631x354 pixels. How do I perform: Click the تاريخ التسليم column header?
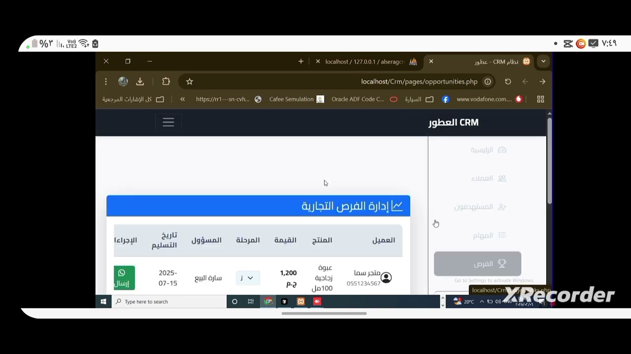pyautogui.click(x=164, y=240)
